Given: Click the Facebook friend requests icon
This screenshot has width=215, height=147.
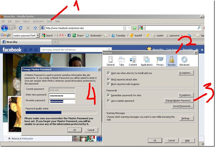Looking at the screenshot, I should tap(25, 50).
